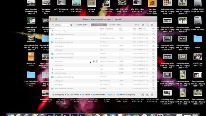Sort results by Enclosing Folder column

point(107,29)
